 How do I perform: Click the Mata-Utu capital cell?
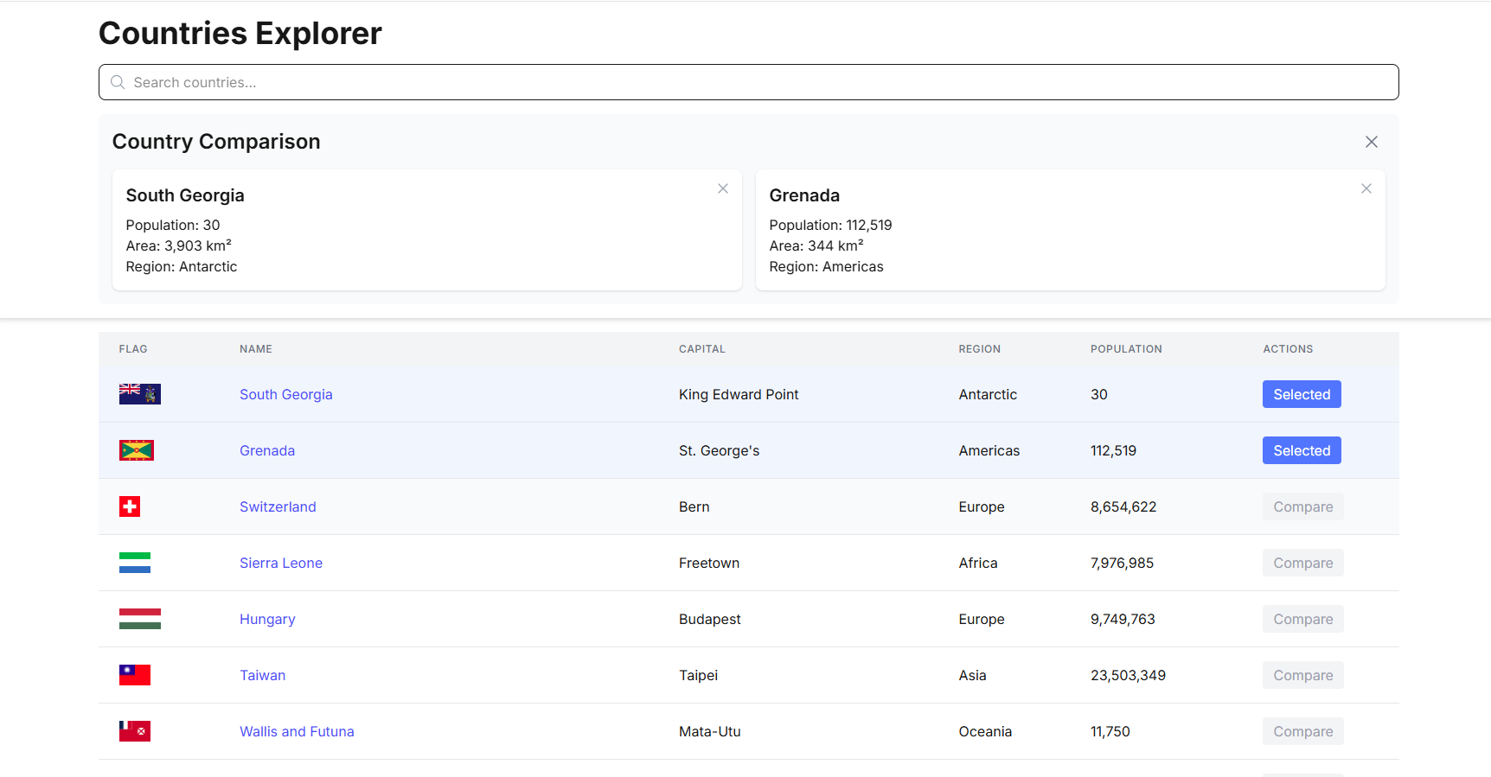pos(710,731)
